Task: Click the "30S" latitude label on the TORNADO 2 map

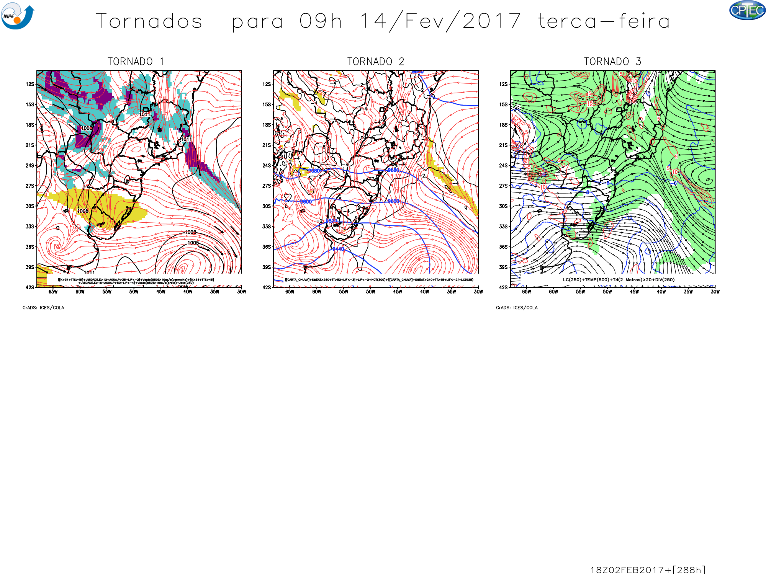Action: point(267,206)
